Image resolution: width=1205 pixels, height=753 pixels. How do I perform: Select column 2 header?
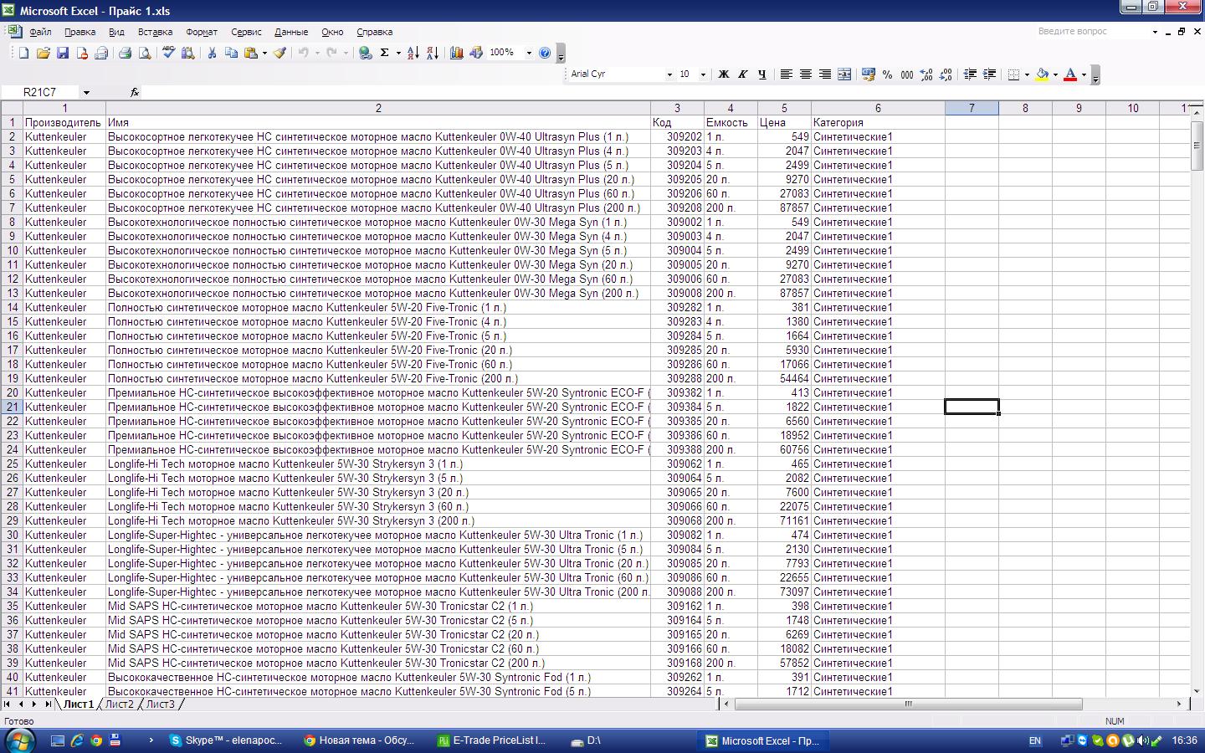378,108
